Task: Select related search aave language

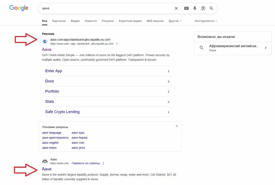Action: 52,133
